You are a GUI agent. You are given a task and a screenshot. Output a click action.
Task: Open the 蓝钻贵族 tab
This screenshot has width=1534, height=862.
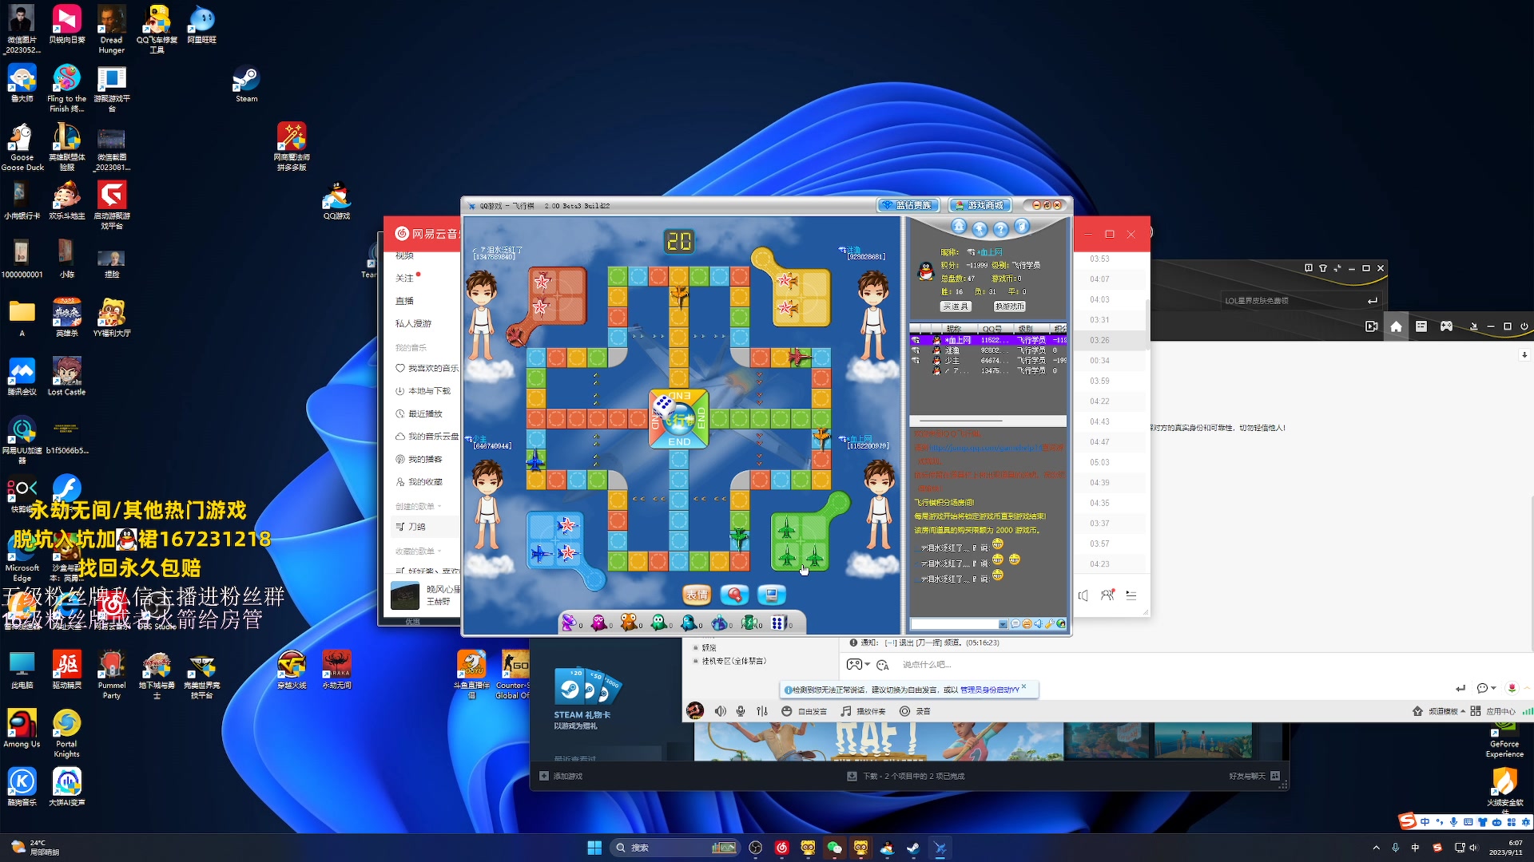(908, 205)
